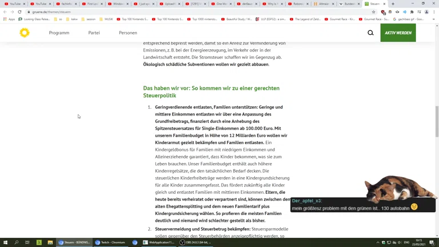Screen dimensions: 439x247
Task: Click the browser reload button
Action: coord(19,11)
